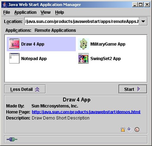Click the SwingSet2 App label

coord(105,59)
